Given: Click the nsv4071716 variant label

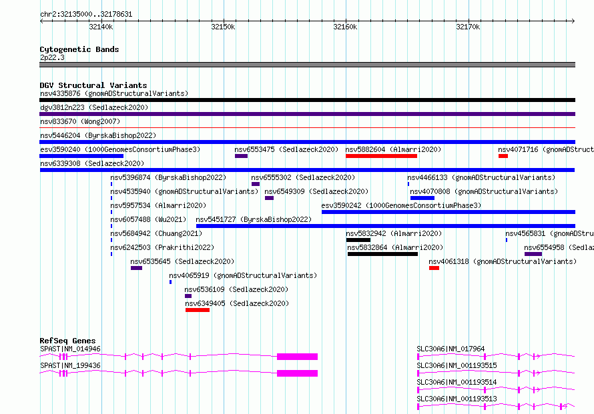Looking at the screenshot, I should point(546,149).
